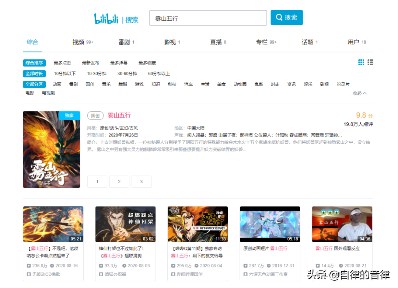Filter duration to 10分钟以下
This screenshot has height=288, width=398.
coord(65,74)
